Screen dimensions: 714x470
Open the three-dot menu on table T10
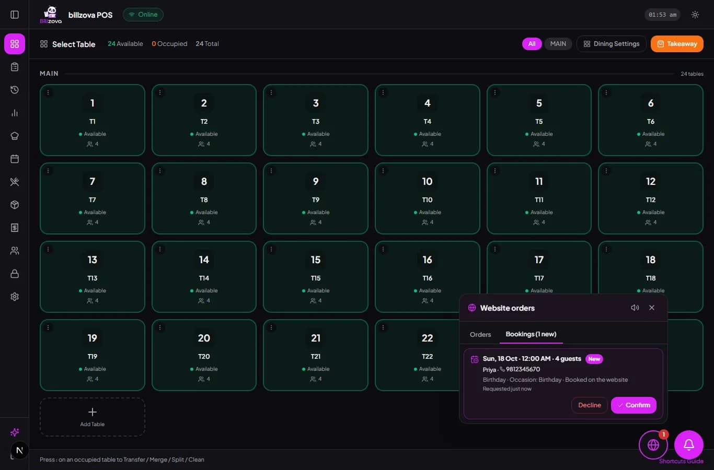[383, 171]
